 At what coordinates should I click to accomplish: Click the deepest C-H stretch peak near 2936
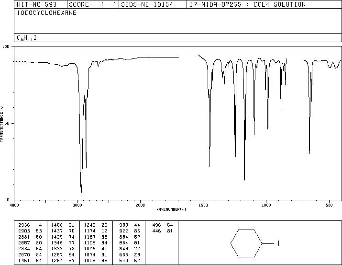(81, 192)
